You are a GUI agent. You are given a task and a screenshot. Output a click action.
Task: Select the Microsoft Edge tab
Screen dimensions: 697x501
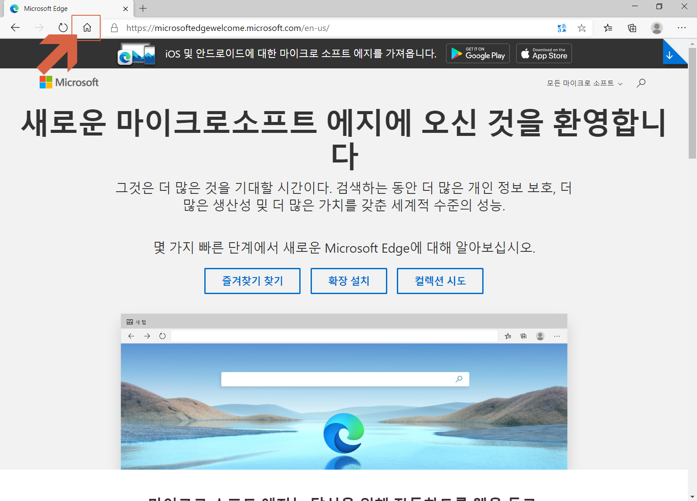[69, 9]
